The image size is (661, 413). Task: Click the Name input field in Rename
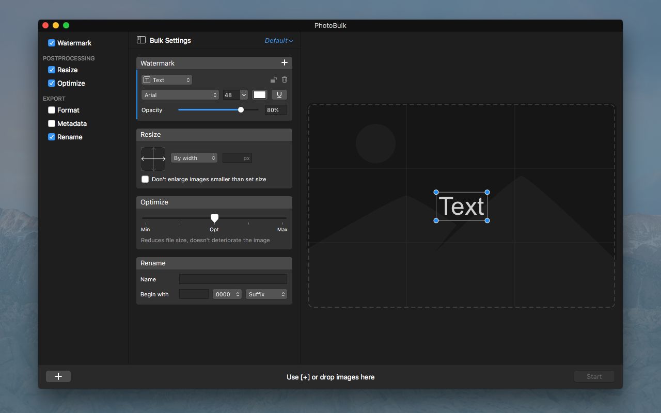(x=233, y=279)
